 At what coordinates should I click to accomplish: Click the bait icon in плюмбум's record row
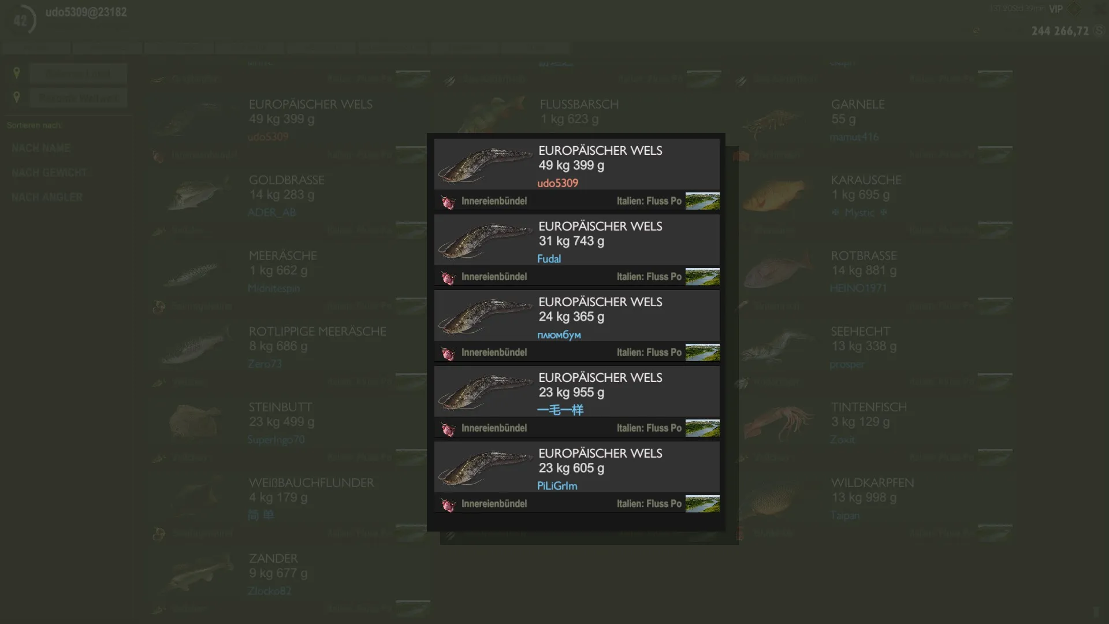click(x=448, y=353)
